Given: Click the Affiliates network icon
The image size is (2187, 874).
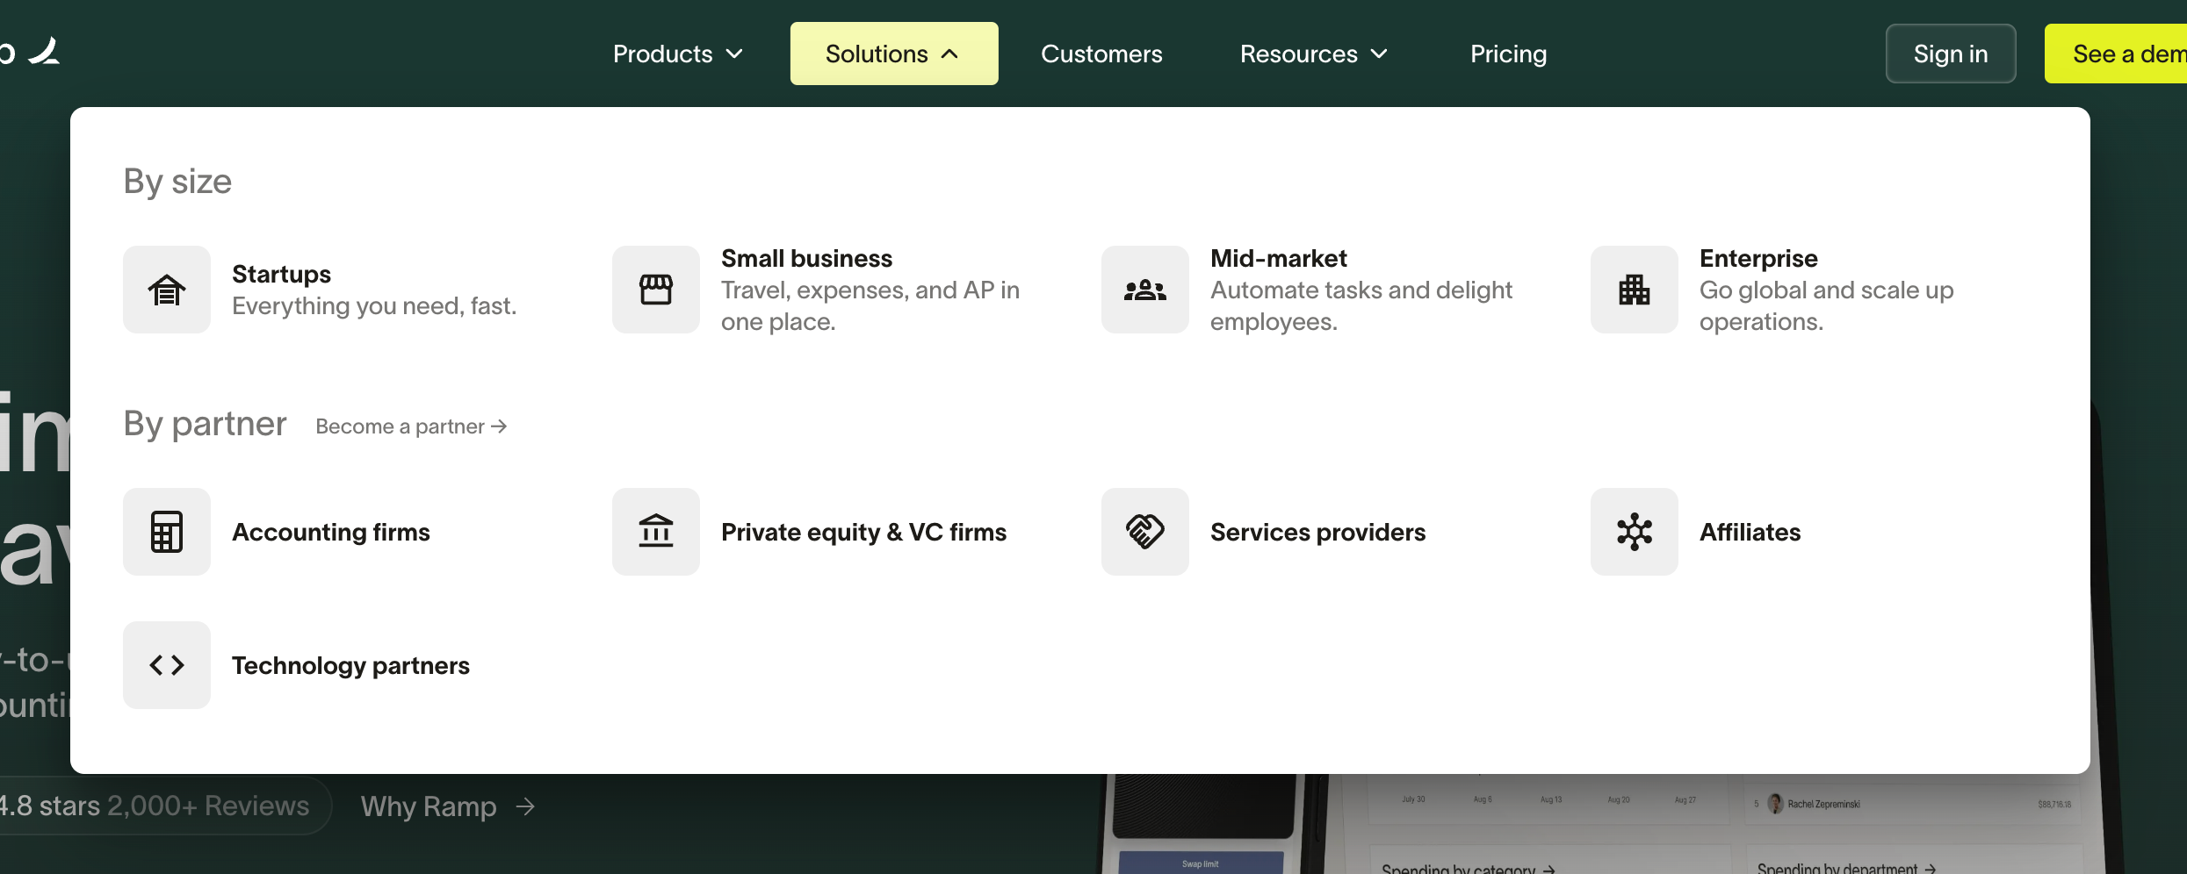Looking at the screenshot, I should pos(1634,532).
